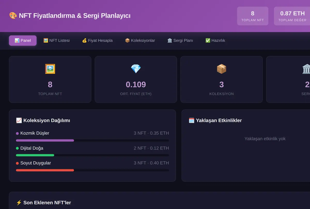Screen dimensions: 310x209
Task: Select the active Panel tab
Action: click(x=23, y=40)
